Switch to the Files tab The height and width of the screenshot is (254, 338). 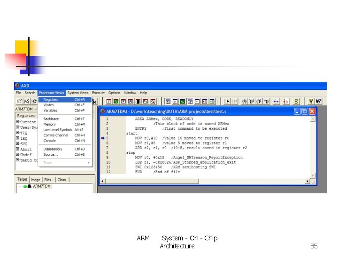47,180
